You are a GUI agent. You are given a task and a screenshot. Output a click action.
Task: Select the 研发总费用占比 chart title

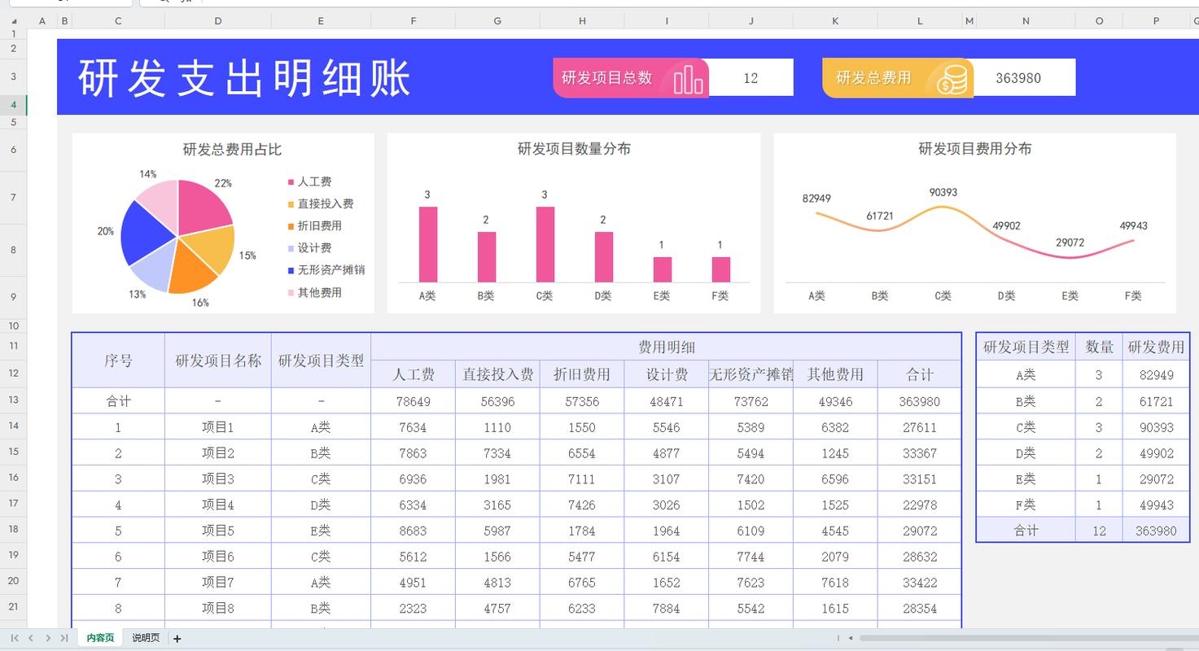233,150
